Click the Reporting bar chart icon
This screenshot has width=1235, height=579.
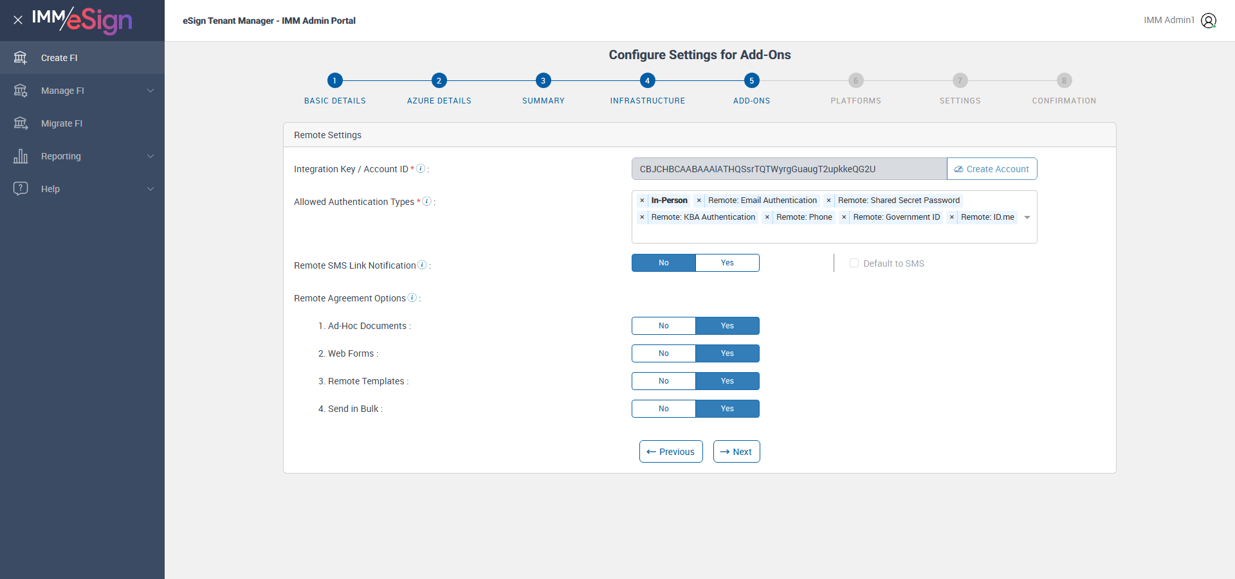point(21,156)
